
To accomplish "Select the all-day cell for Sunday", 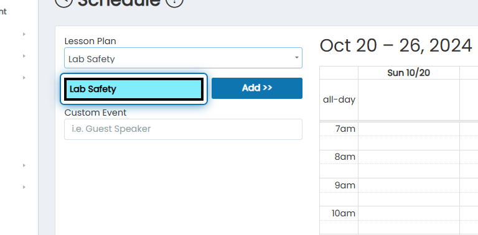I will (409, 100).
